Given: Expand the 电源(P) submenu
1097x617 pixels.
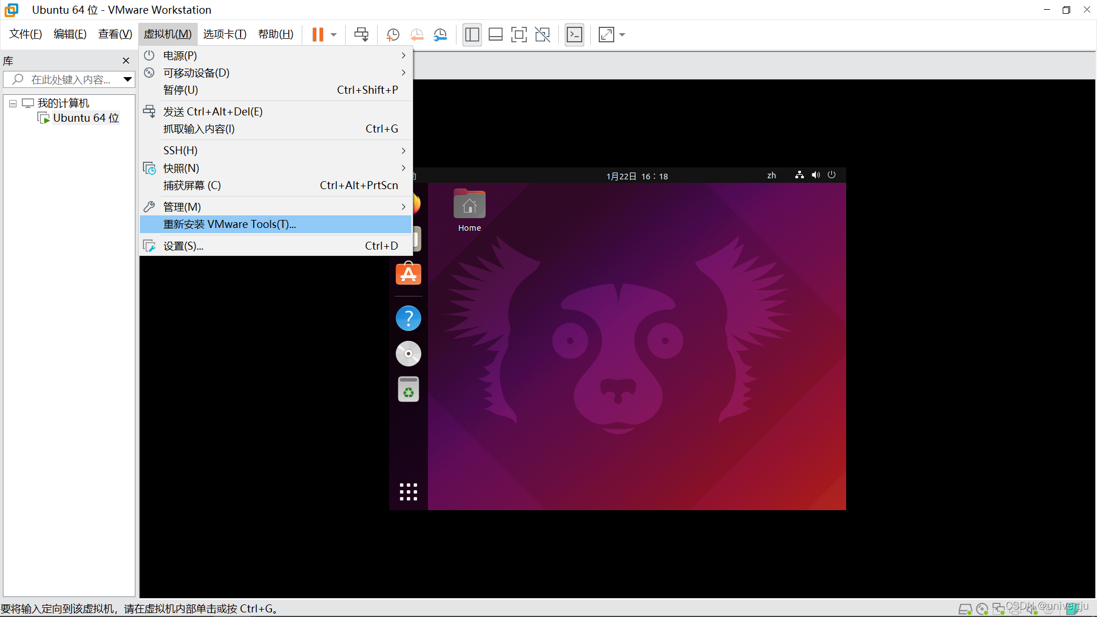Looking at the screenshot, I should tap(276, 55).
